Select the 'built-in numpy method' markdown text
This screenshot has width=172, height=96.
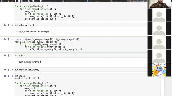pos(30,62)
